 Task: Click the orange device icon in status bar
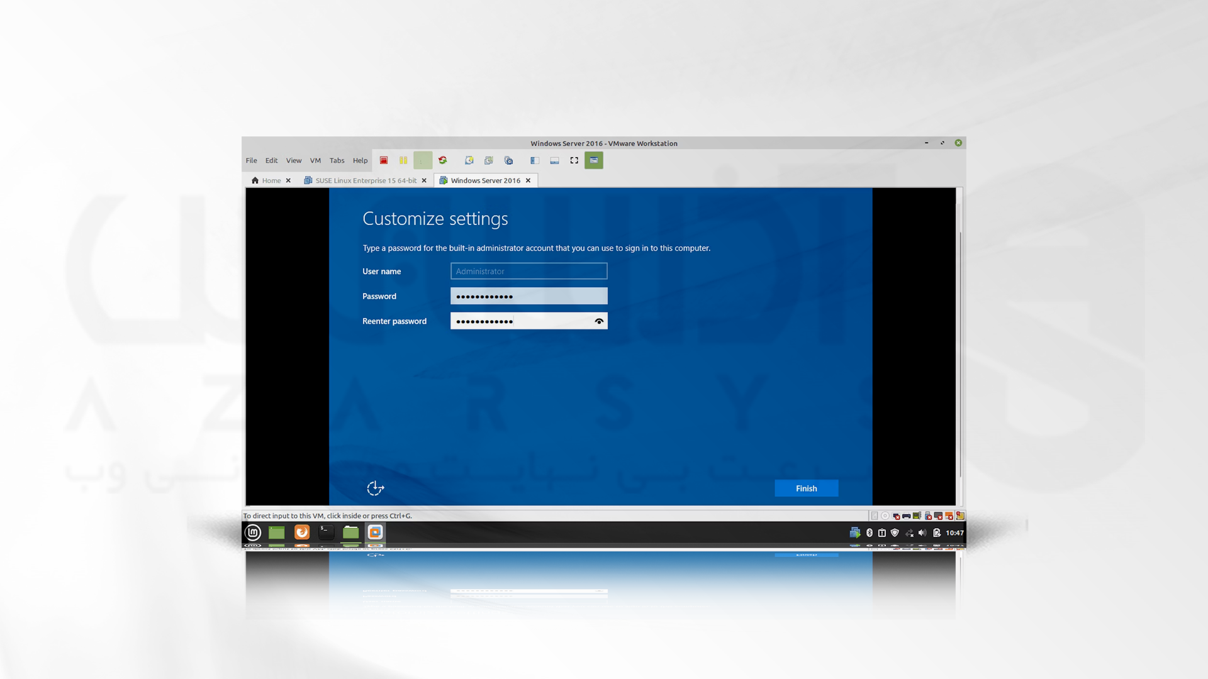(949, 516)
